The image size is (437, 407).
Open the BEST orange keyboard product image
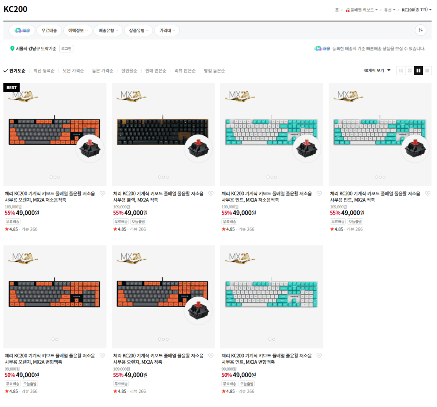tap(55, 135)
